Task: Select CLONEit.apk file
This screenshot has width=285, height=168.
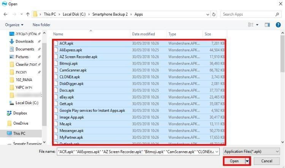Action: [x=70, y=77]
